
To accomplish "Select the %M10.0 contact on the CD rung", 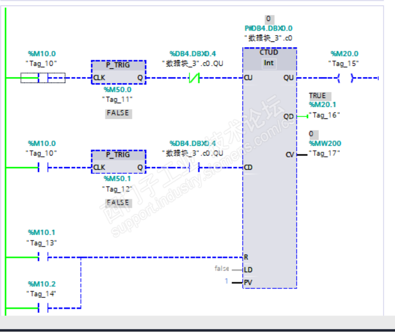I will point(43,167).
